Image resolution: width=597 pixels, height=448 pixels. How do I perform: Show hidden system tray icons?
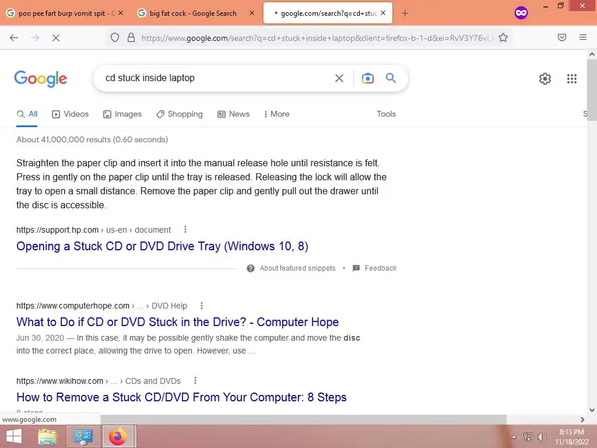514,437
